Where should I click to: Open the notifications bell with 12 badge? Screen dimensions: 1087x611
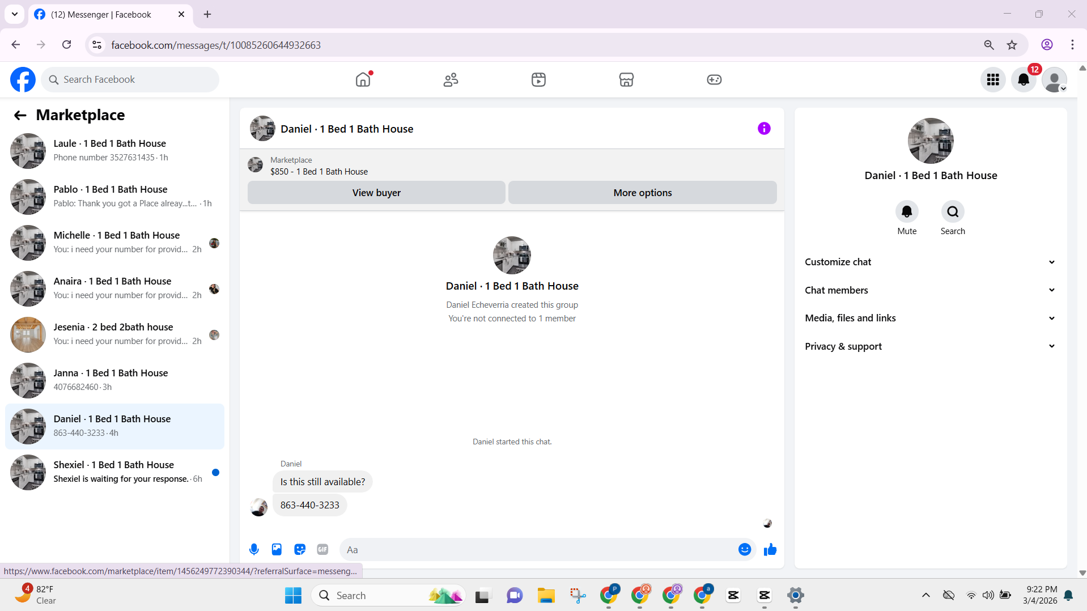[1024, 79]
